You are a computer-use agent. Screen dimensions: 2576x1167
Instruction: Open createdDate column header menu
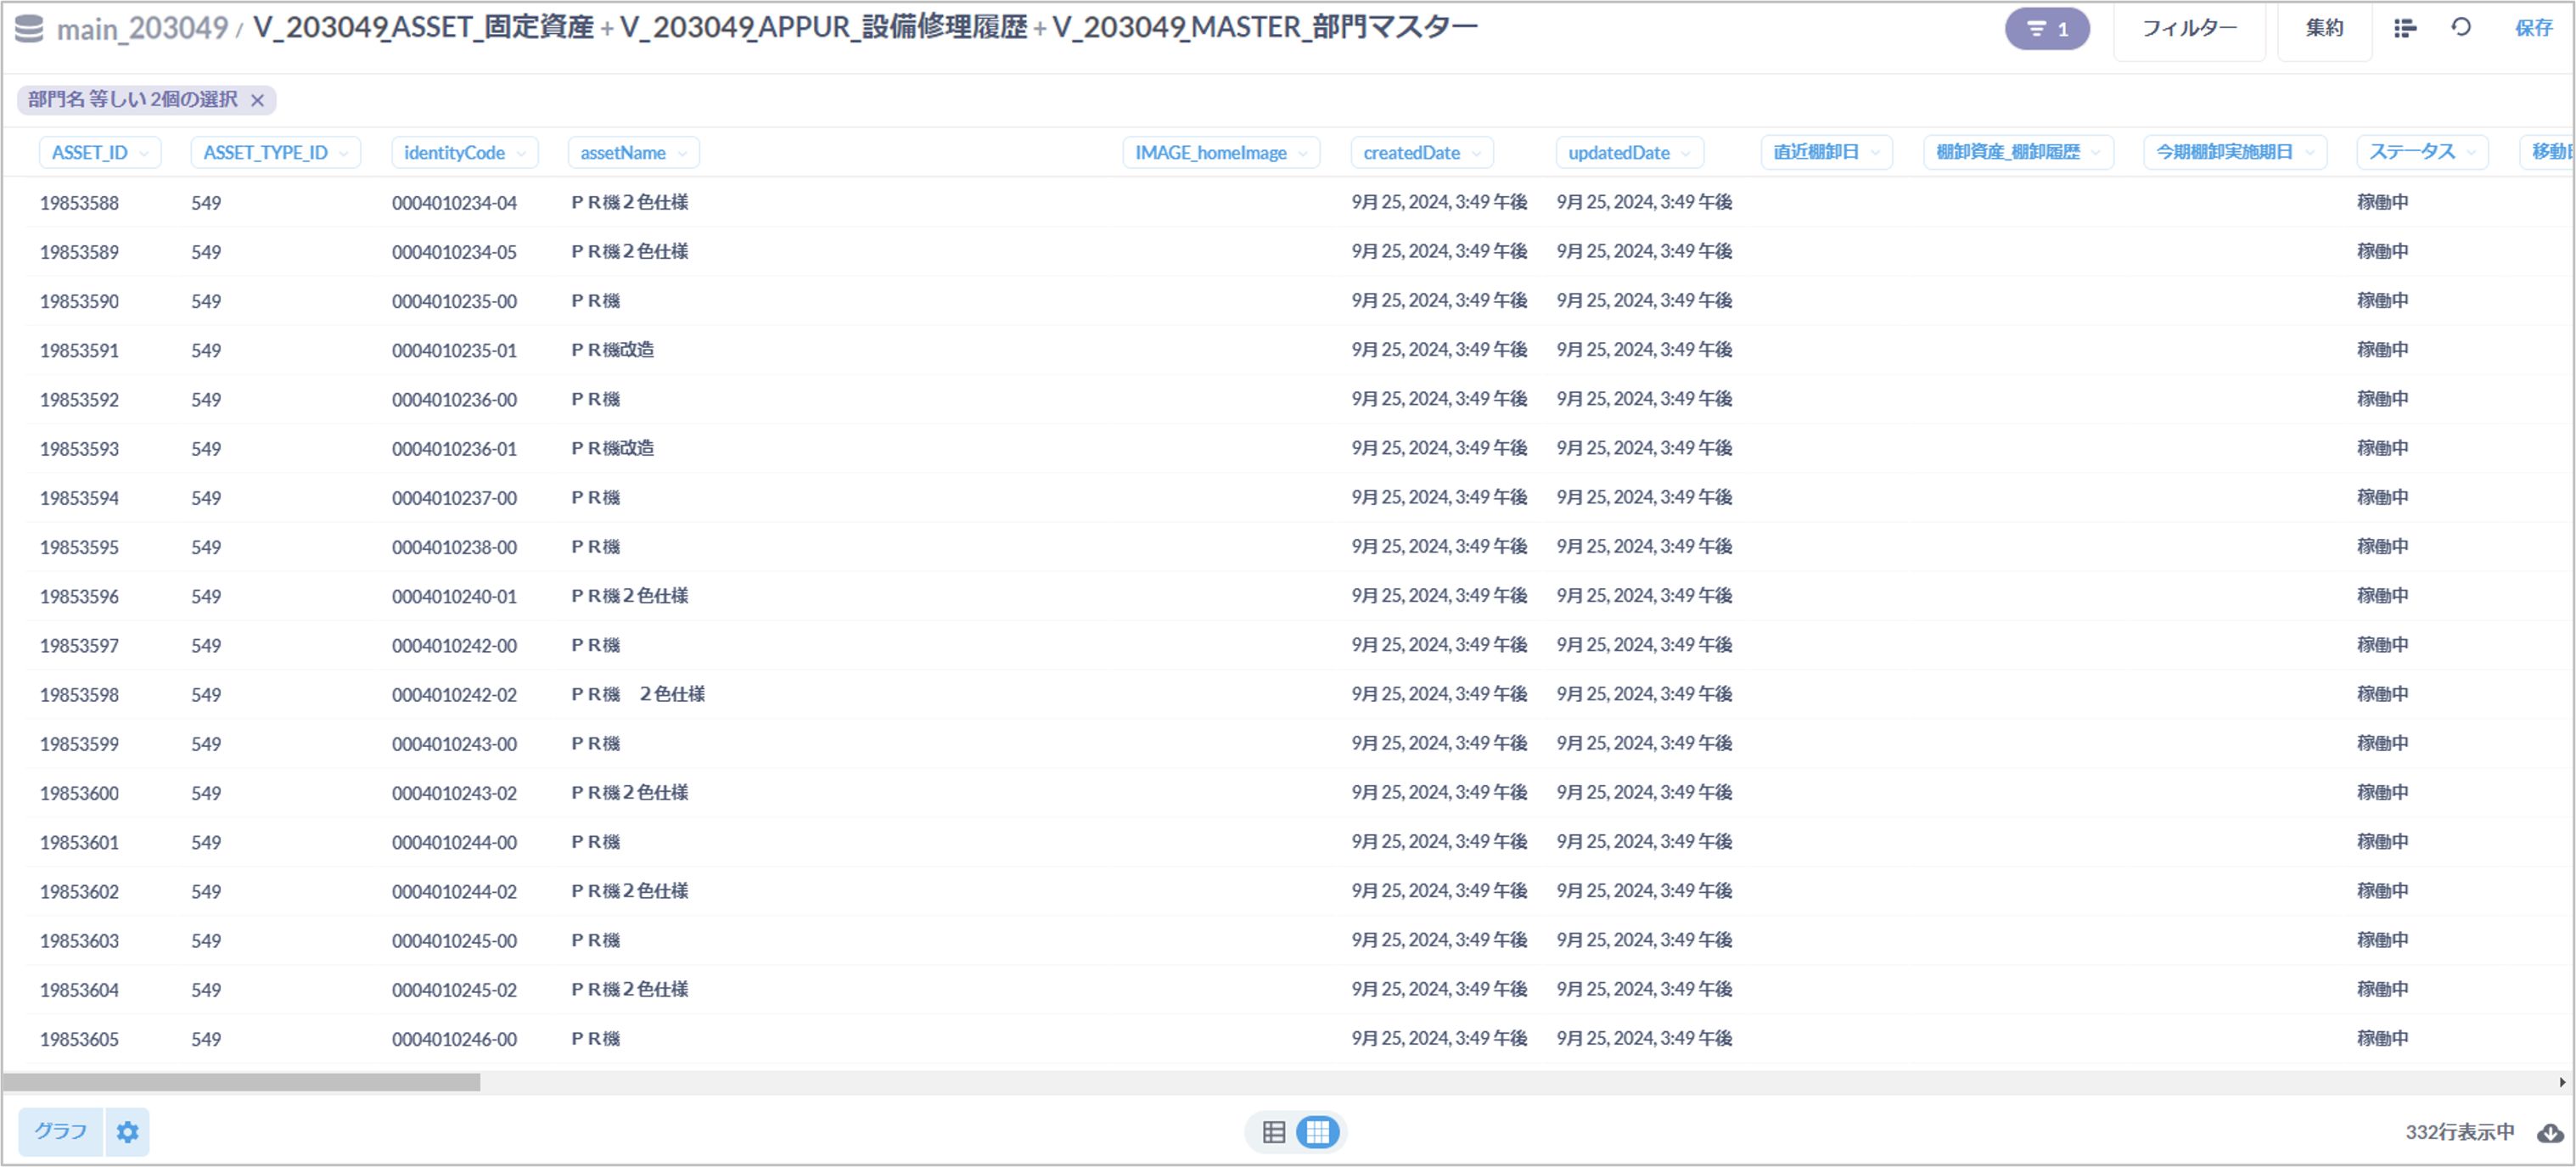click(1422, 153)
